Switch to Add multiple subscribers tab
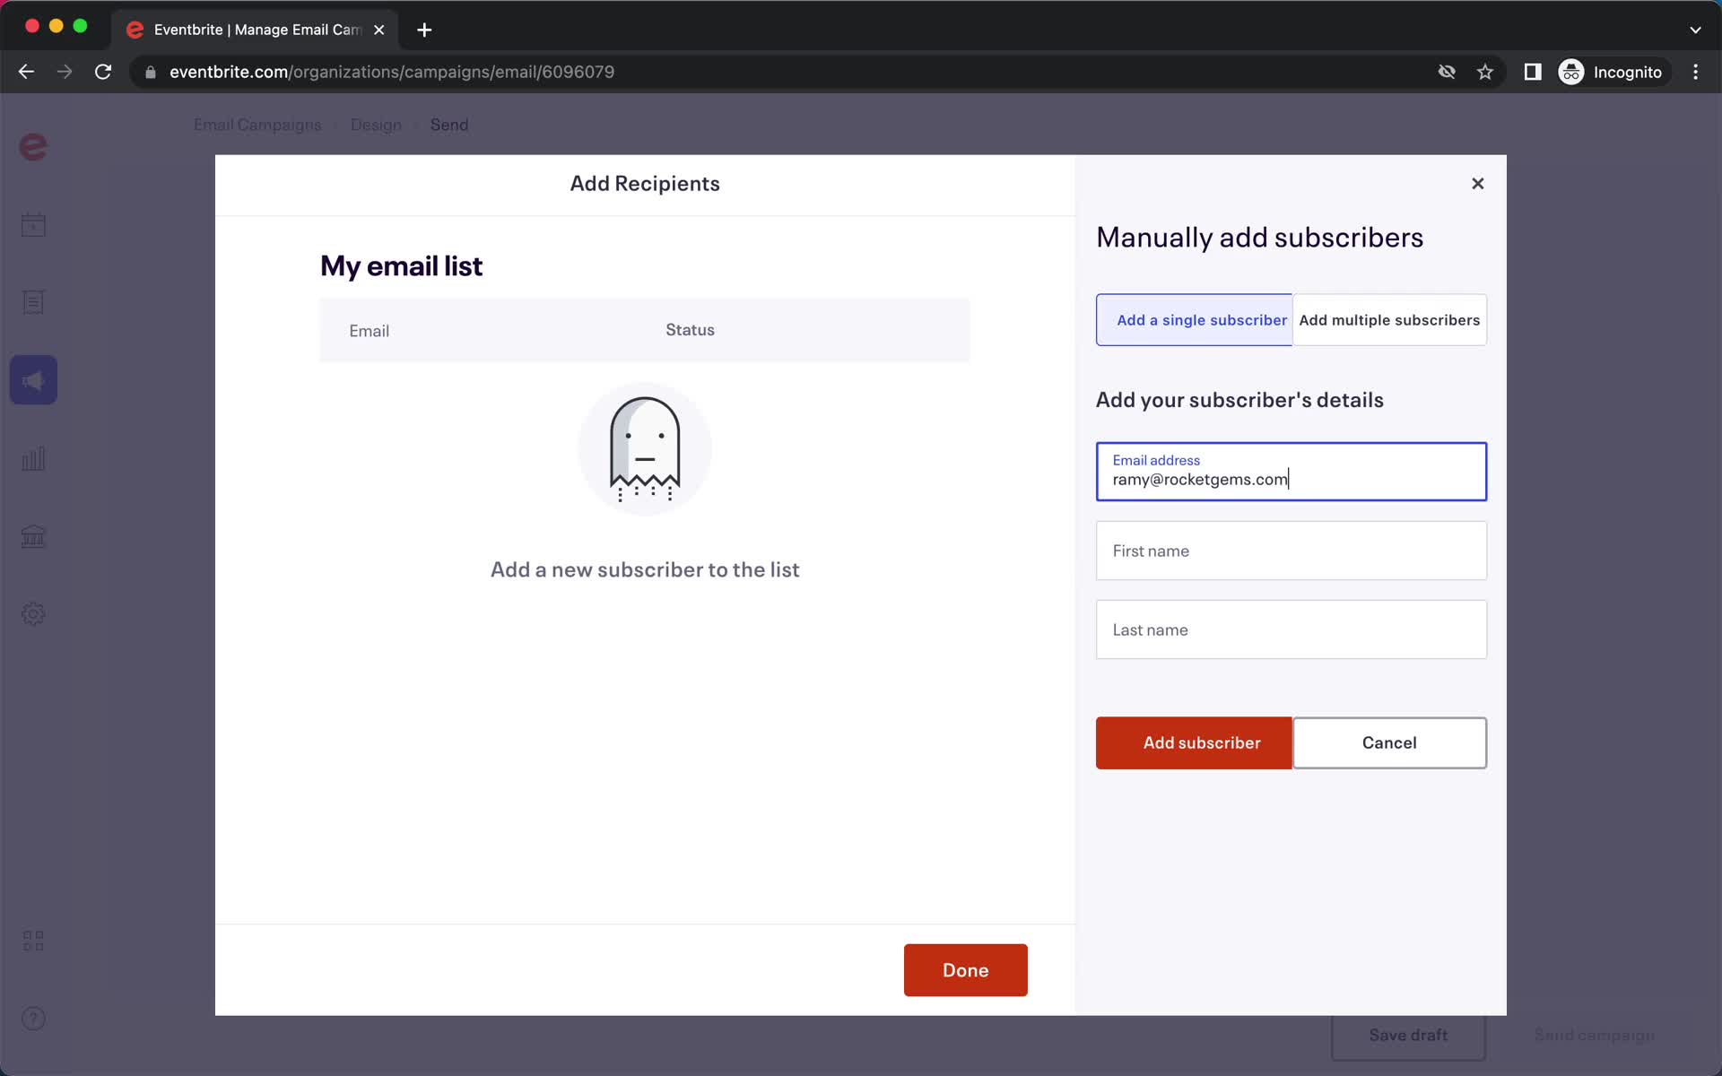This screenshot has width=1722, height=1076. point(1389,320)
